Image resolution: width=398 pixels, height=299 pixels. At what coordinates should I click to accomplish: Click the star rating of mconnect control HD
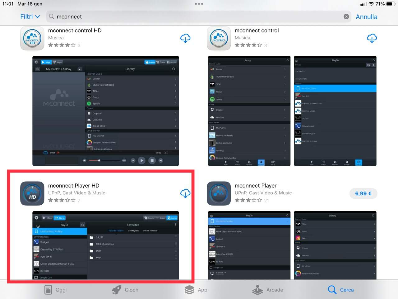[62, 45]
